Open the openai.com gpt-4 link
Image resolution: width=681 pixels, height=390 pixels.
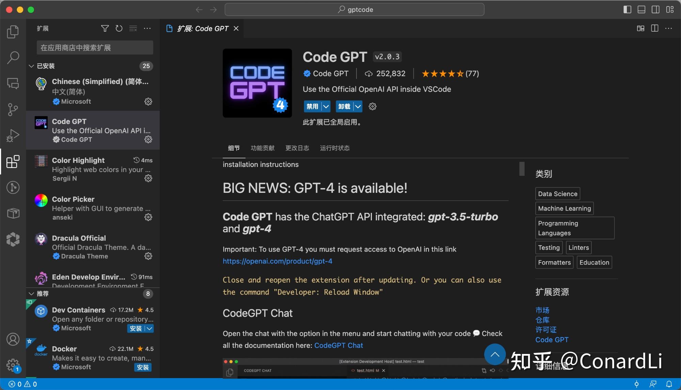coord(277,261)
